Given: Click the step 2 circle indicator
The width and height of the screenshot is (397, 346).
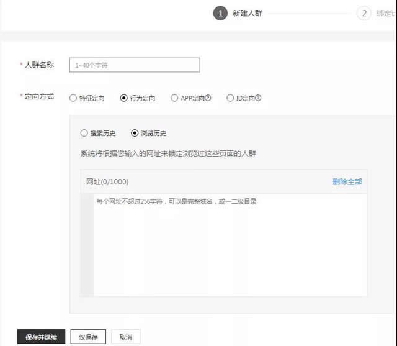Looking at the screenshot, I should pyautogui.click(x=364, y=13).
